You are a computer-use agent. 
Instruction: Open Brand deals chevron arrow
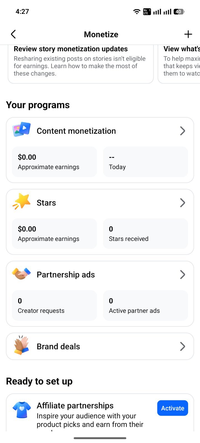pyautogui.click(x=183, y=346)
